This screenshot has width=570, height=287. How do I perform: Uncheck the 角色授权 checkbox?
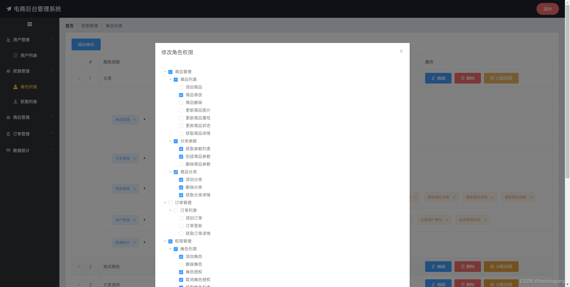pos(181,272)
